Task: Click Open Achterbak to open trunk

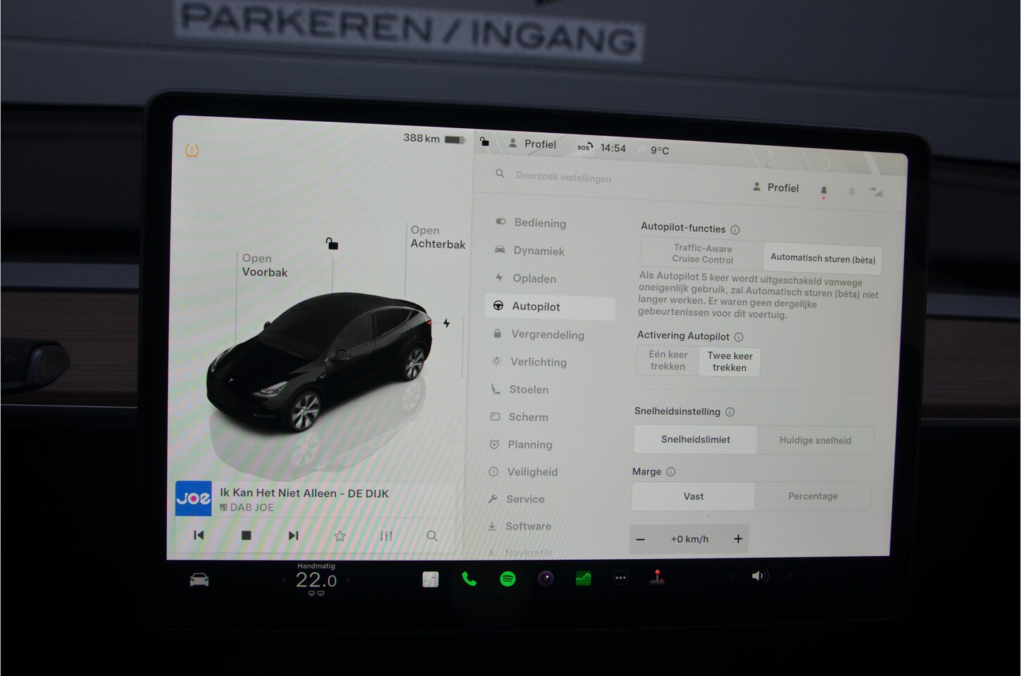Action: click(437, 237)
